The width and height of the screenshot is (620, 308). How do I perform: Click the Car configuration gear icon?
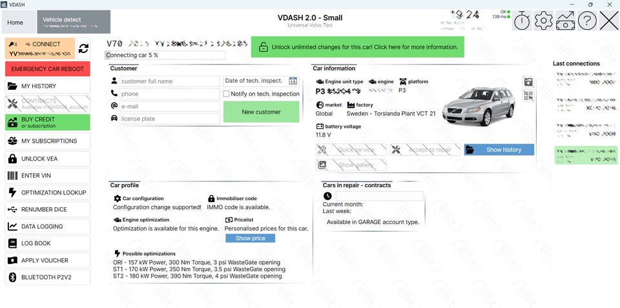117,198
